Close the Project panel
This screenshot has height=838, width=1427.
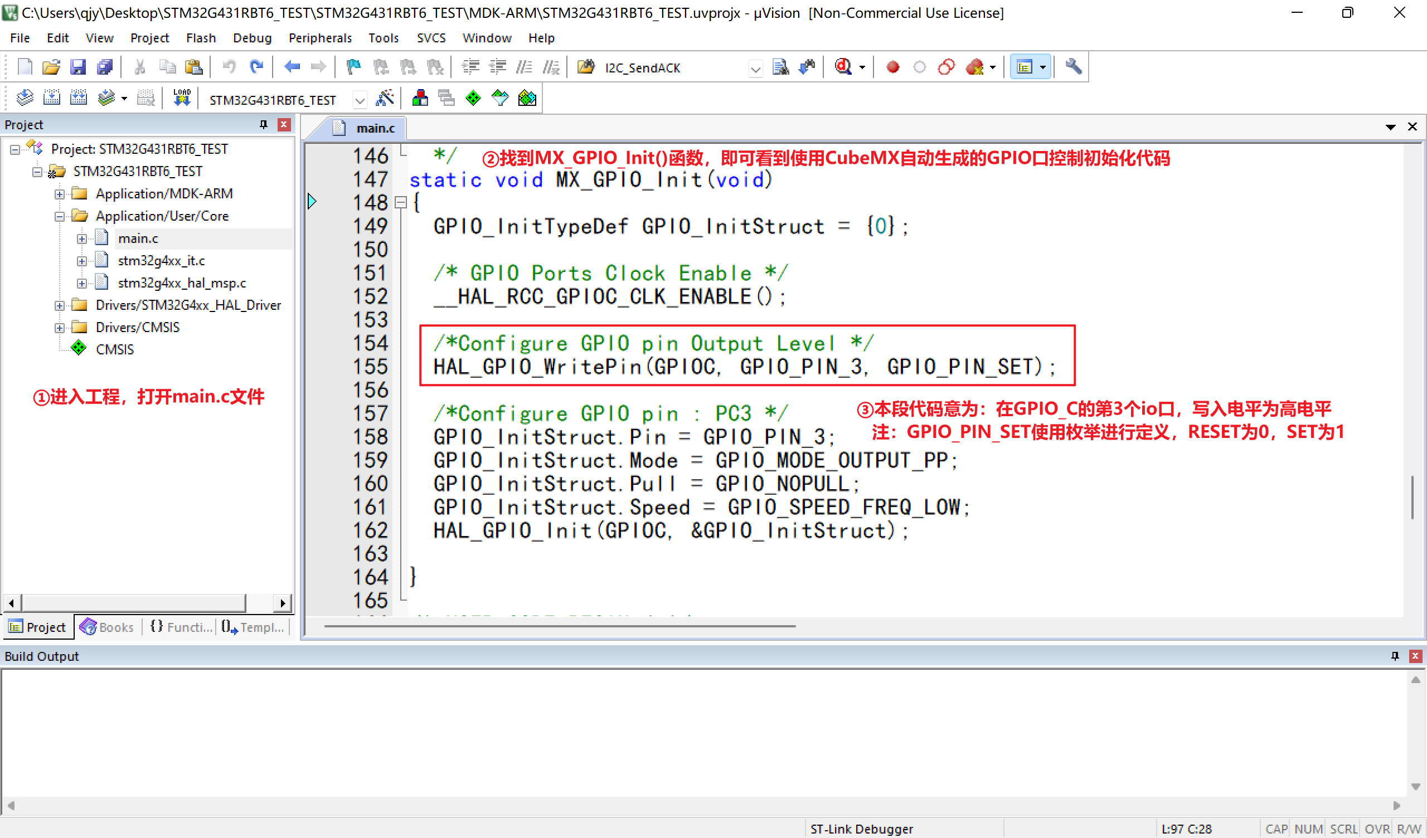click(284, 125)
